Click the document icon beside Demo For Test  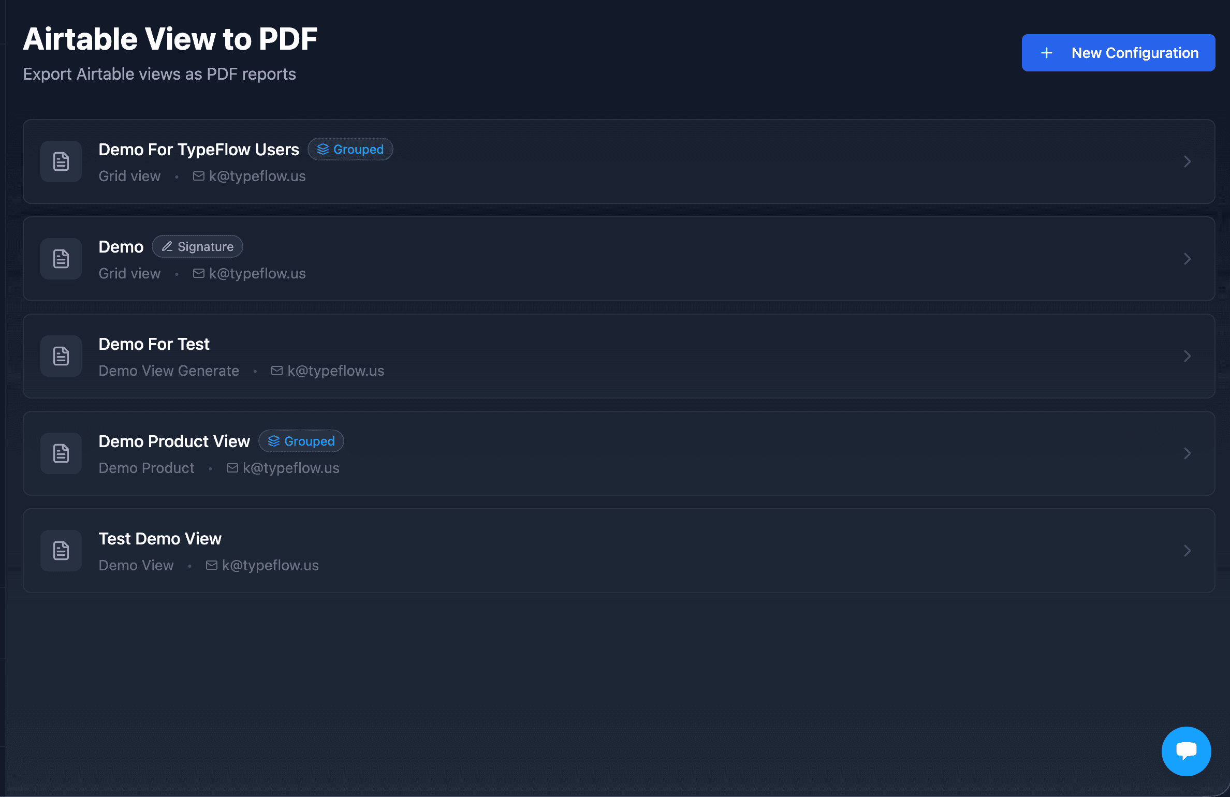[x=61, y=356]
